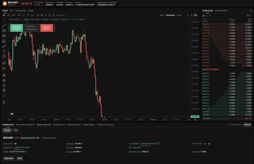Select the 1m timeframe
Viewport: 254px width, 164px height.
click(x=4, y=15)
